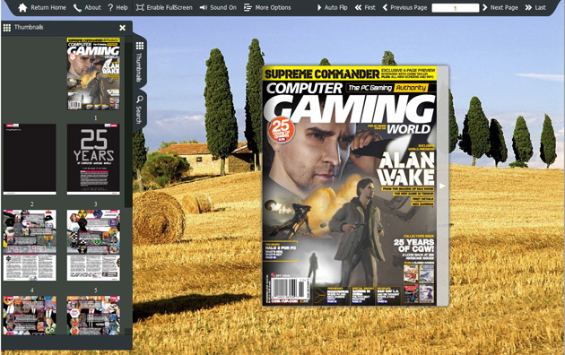Click the Return Home house icon
565x355 pixels.
pyautogui.click(x=22, y=7)
